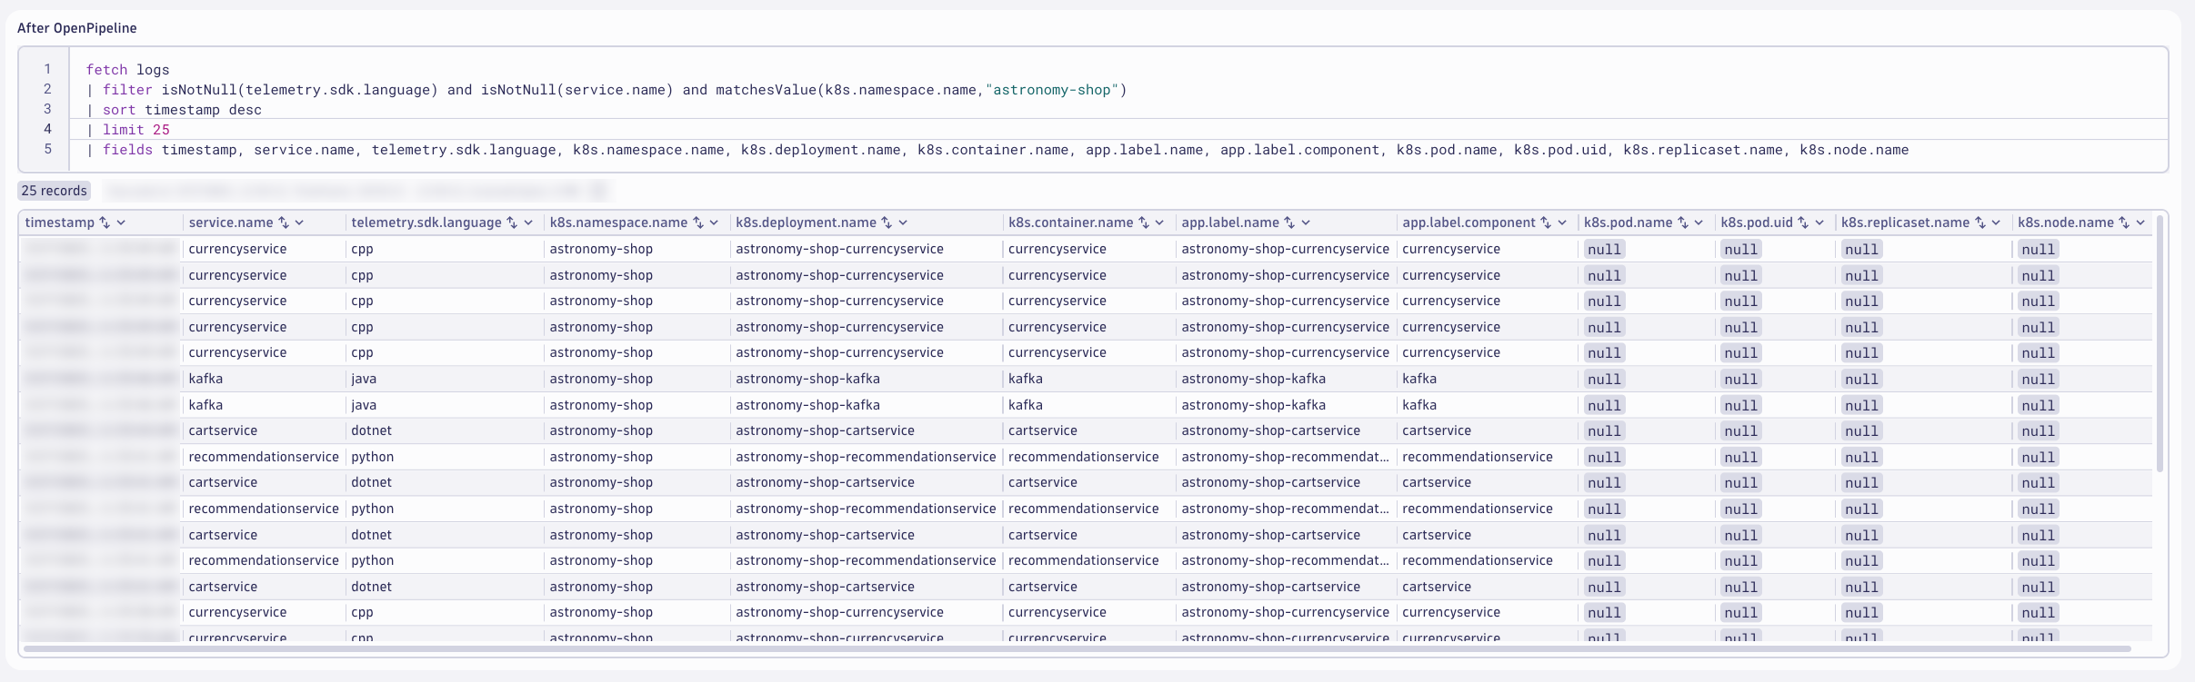Image resolution: width=2195 pixels, height=682 pixels.
Task: Expand the k8s.container.name column chevron
Action: 1160,222
